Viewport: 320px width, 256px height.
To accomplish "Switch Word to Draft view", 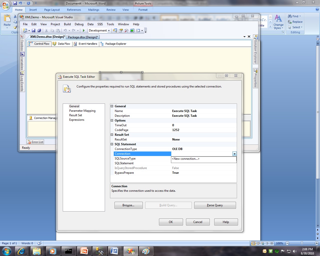I will 272,243.
